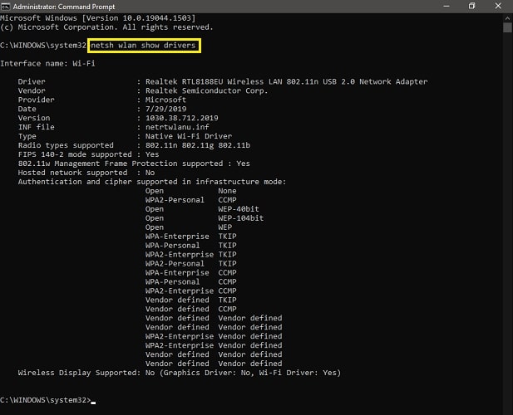Click the Command Prompt system menu icon
The height and width of the screenshot is (415, 513).
pos(5,6)
